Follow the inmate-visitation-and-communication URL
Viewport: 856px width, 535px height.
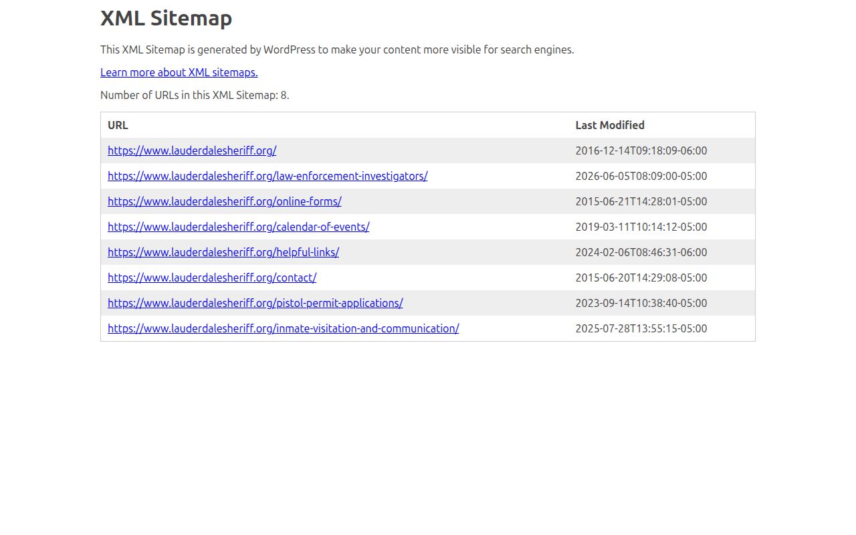point(284,328)
